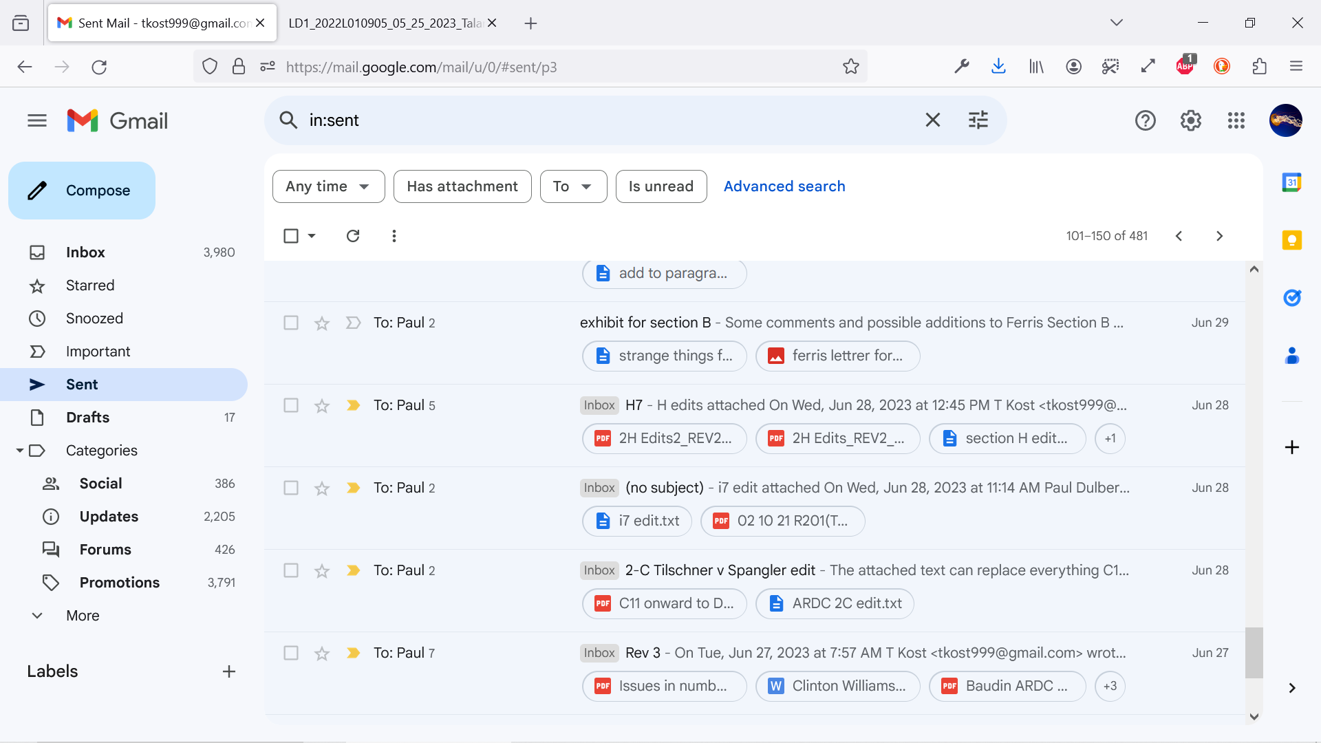
Task: Switch to the LD1_2022L010905 browser tab
Action: (x=385, y=23)
